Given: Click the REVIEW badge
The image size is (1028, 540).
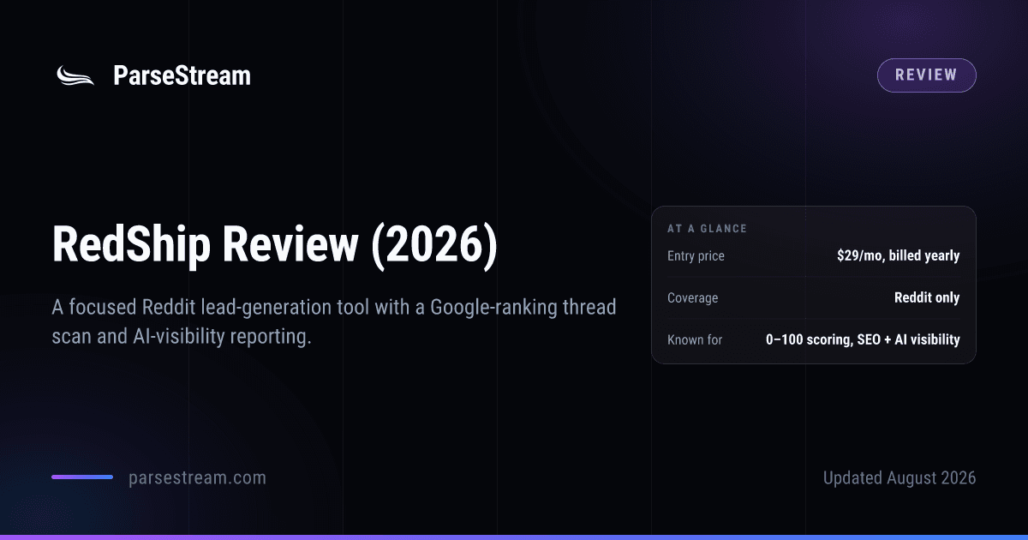Looking at the screenshot, I should point(926,75).
